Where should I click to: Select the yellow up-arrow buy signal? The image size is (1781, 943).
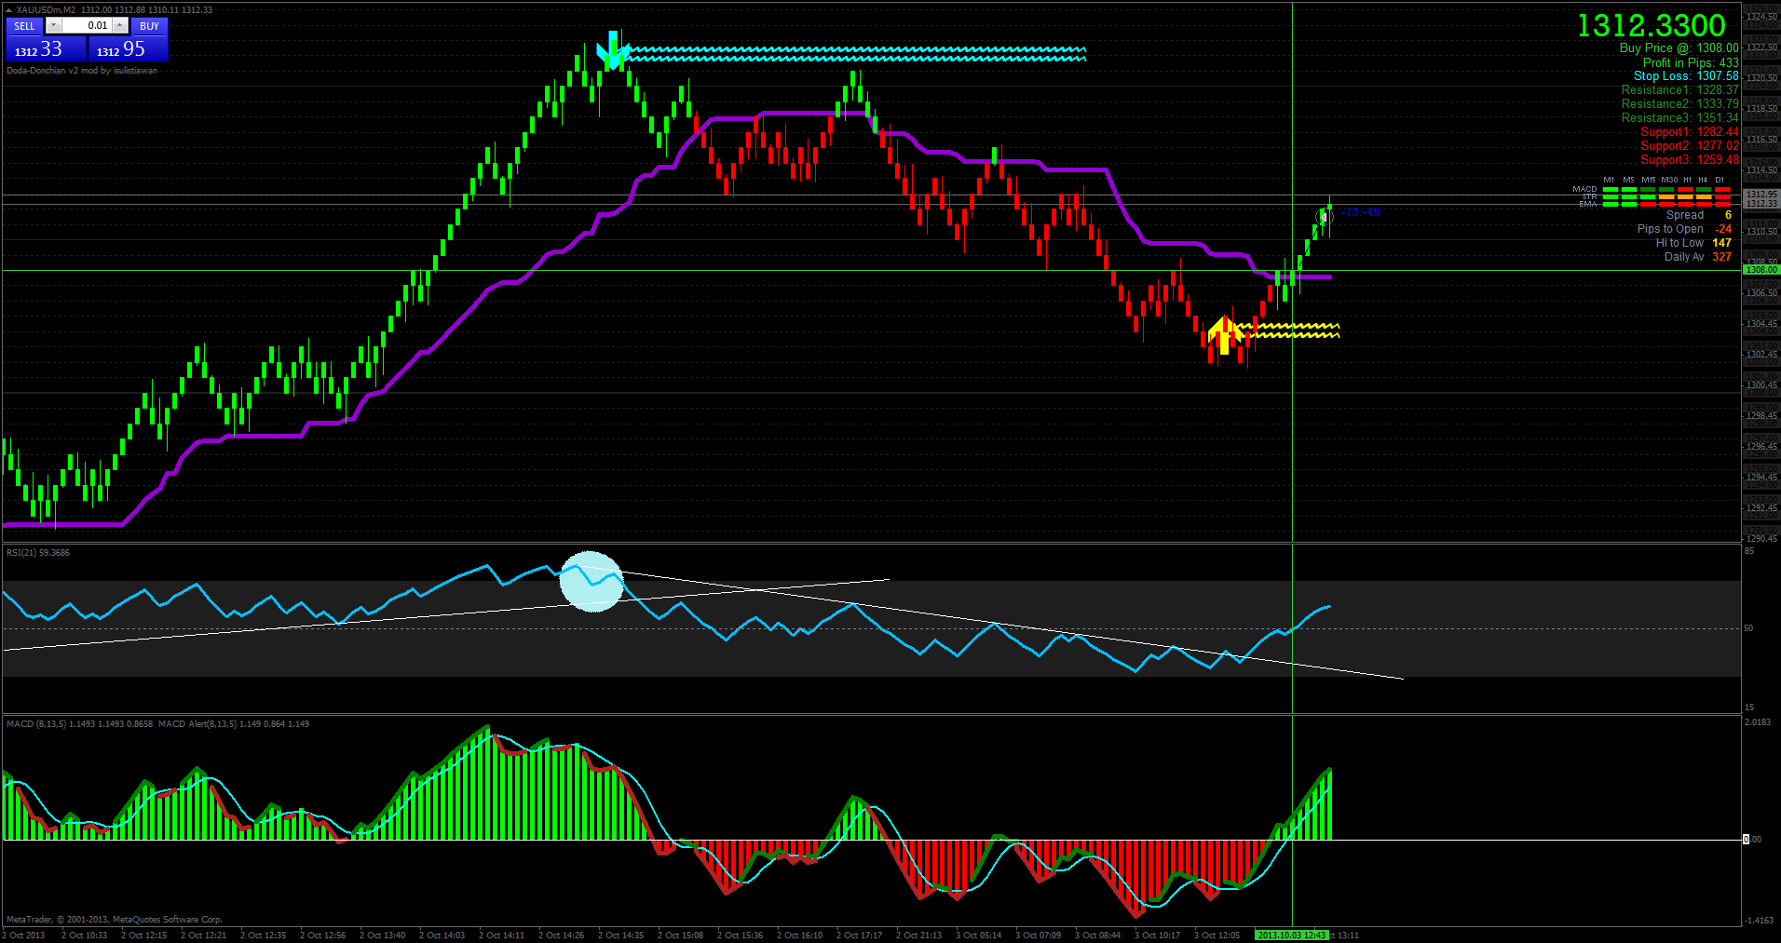1224,335
